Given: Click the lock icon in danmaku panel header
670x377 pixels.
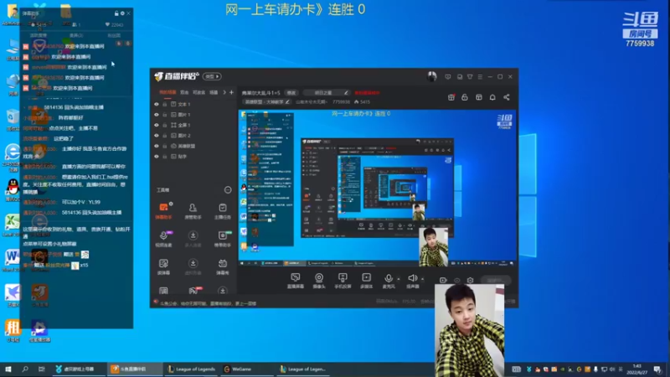Looking at the screenshot, I should click(x=116, y=13).
